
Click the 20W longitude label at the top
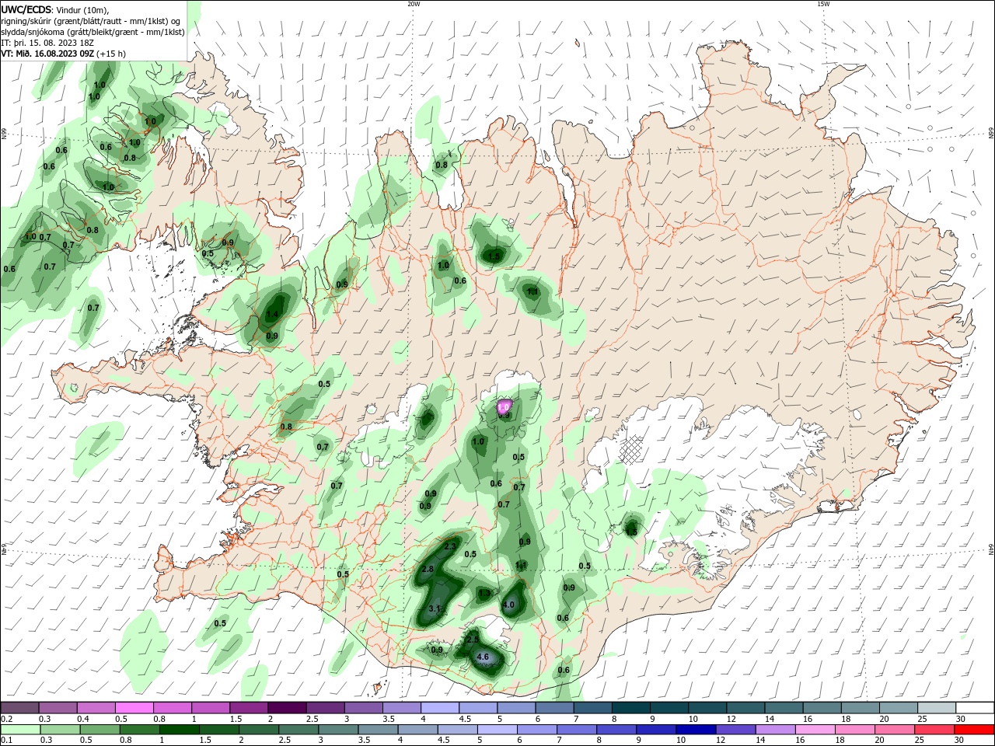coord(414,4)
